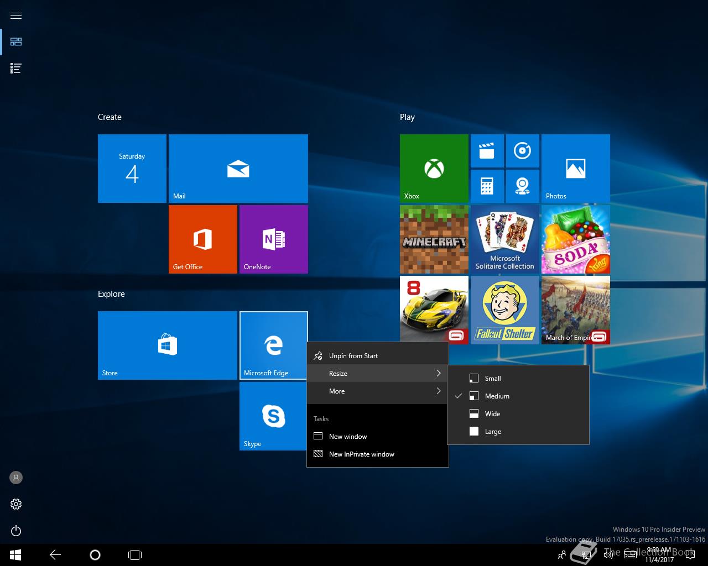Open the Photos tile

click(576, 169)
